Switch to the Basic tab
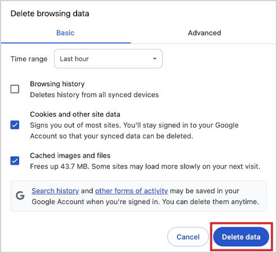The width and height of the screenshot is (277, 253). pyautogui.click(x=65, y=33)
